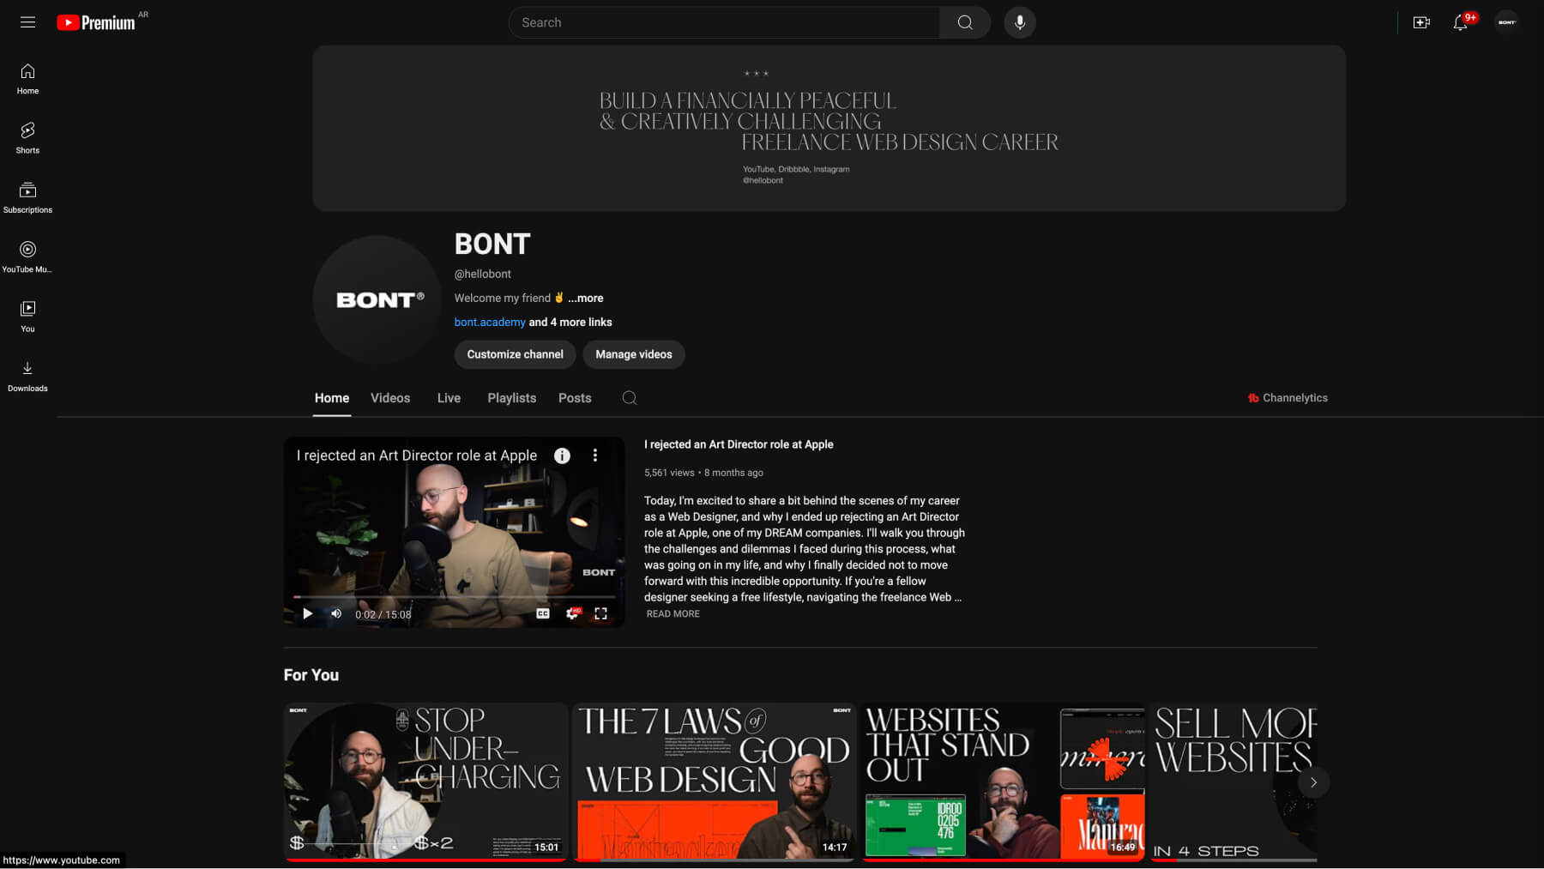
Task: Mute the video player audio
Action: tap(335, 613)
